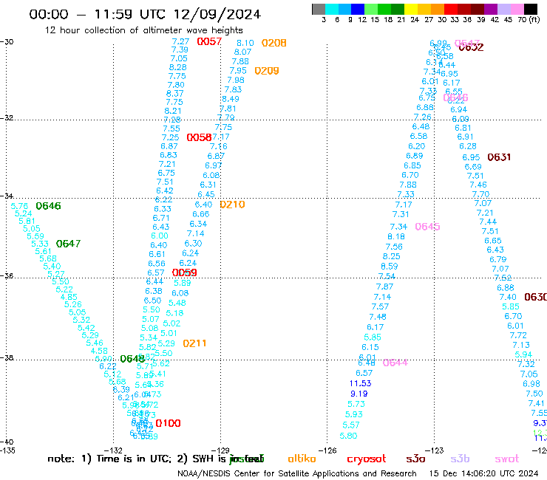Click the wave height value 8.10
This screenshot has height=480, width=547.
245,43
